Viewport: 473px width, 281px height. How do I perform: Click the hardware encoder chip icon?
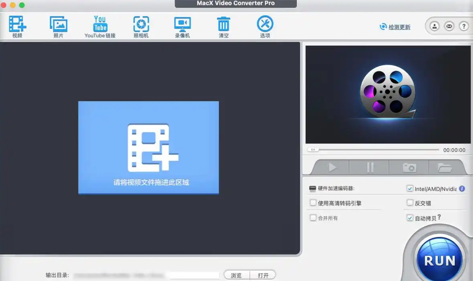pyautogui.click(x=312, y=189)
